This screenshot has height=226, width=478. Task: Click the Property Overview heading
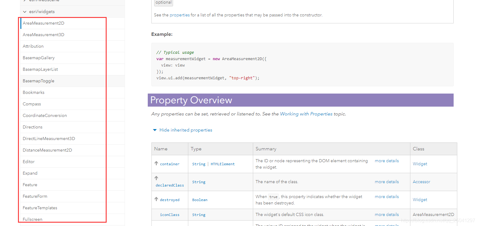click(x=191, y=100)
